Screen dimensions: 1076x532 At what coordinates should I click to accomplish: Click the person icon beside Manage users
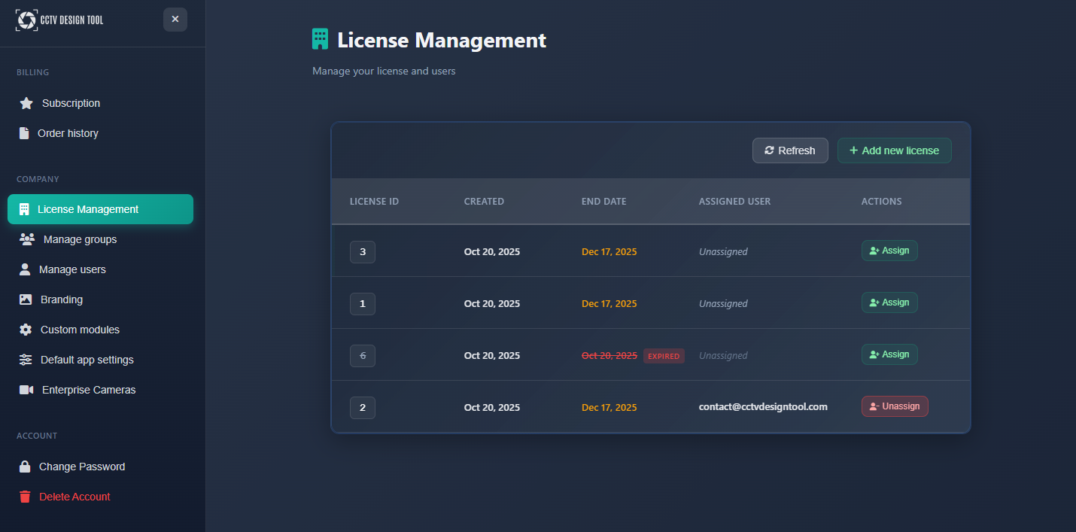25,269
